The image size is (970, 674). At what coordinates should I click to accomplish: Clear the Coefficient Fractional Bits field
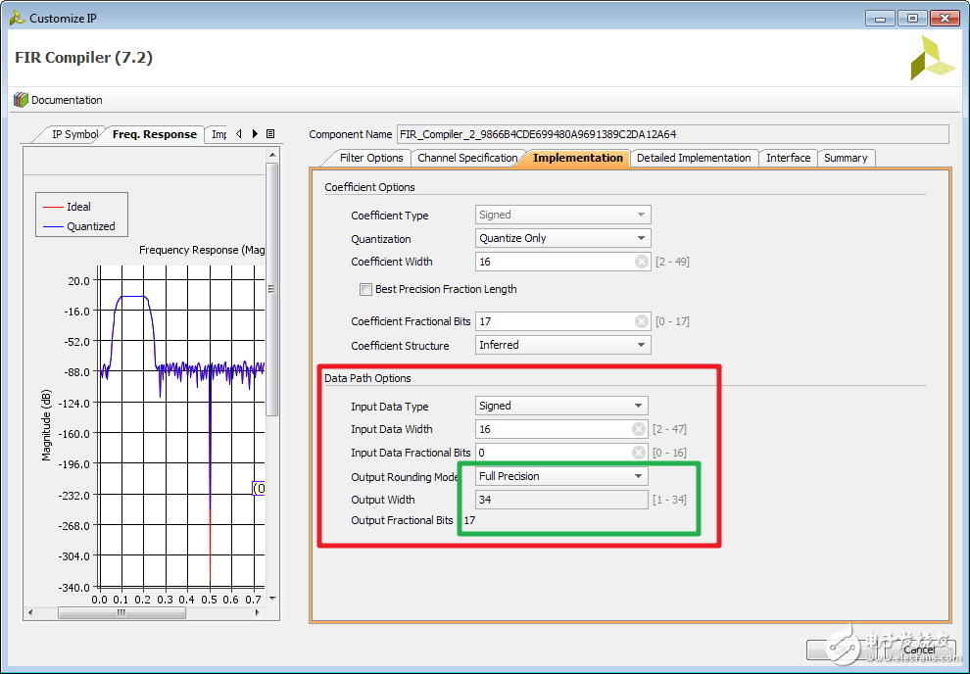click(x=641, y=321)
